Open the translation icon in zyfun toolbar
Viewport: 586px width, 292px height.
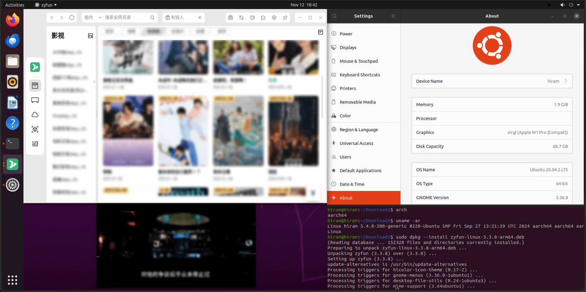(x=241, y=18)
